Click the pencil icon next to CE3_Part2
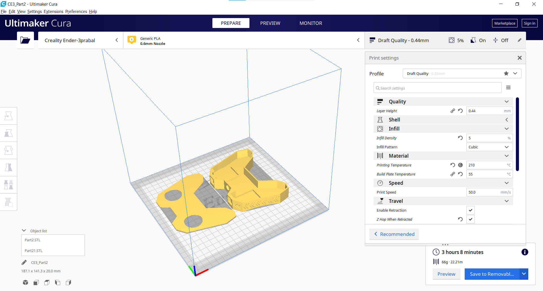Screen dimensions: 543x291 pyautogui.click(x=24, y=262)
